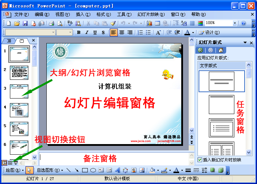Select the Rectangle drawing tool
The height and width of the screenshot is (184, 257).
[x=85, y=170]
